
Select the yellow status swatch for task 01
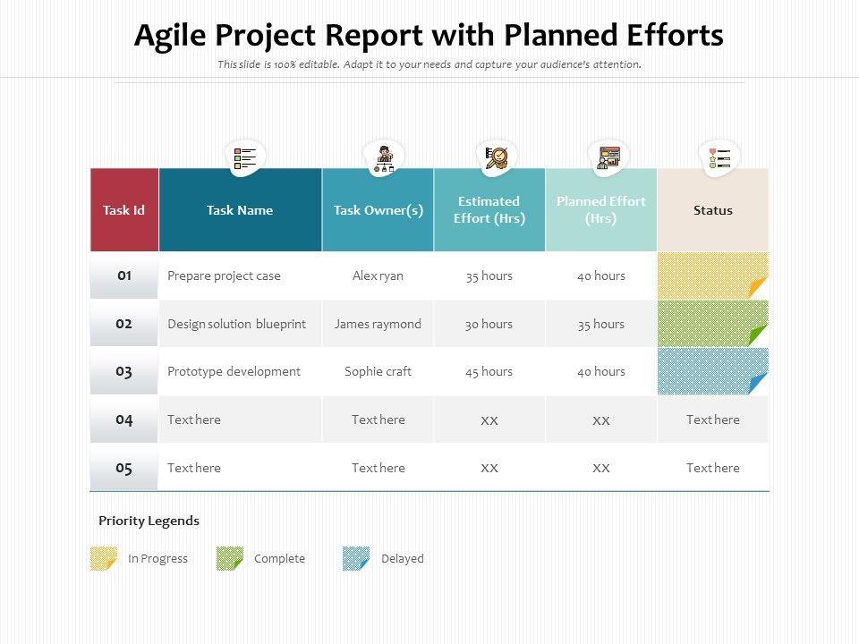pos(712,275)
